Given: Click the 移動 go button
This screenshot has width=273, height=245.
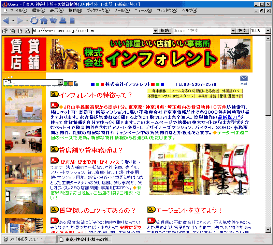Looking at the screenshot, I should click(165, 31).
